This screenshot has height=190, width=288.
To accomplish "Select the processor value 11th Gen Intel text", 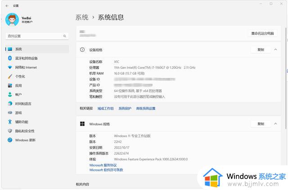I will [x=155, y=67].
